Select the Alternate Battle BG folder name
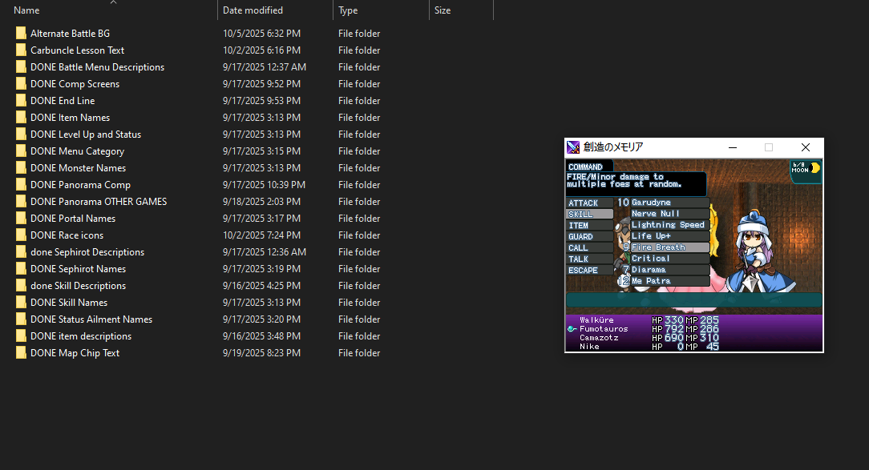 (70, 33)
